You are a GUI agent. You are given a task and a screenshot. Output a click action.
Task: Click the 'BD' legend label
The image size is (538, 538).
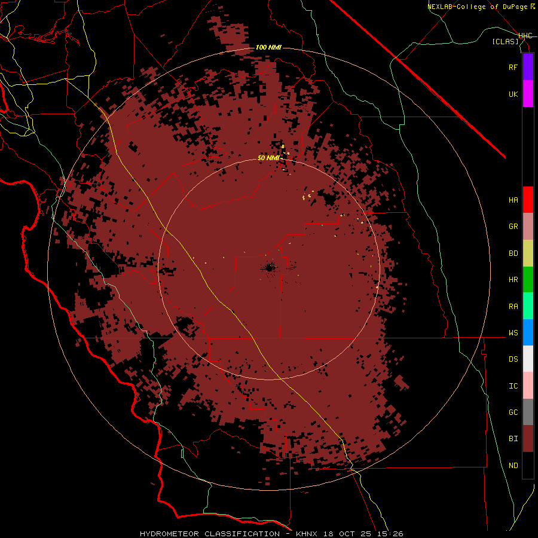513,253
